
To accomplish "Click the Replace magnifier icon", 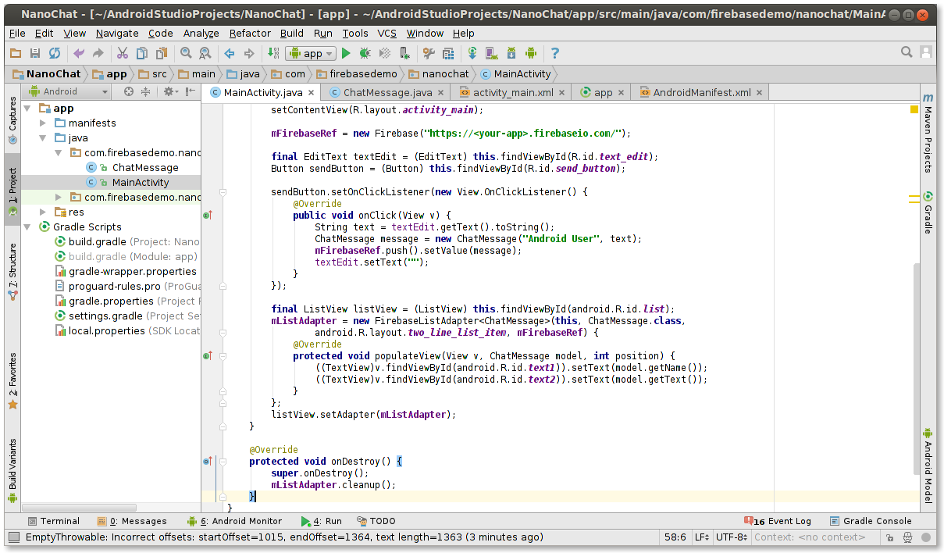I will coord(205,53).
